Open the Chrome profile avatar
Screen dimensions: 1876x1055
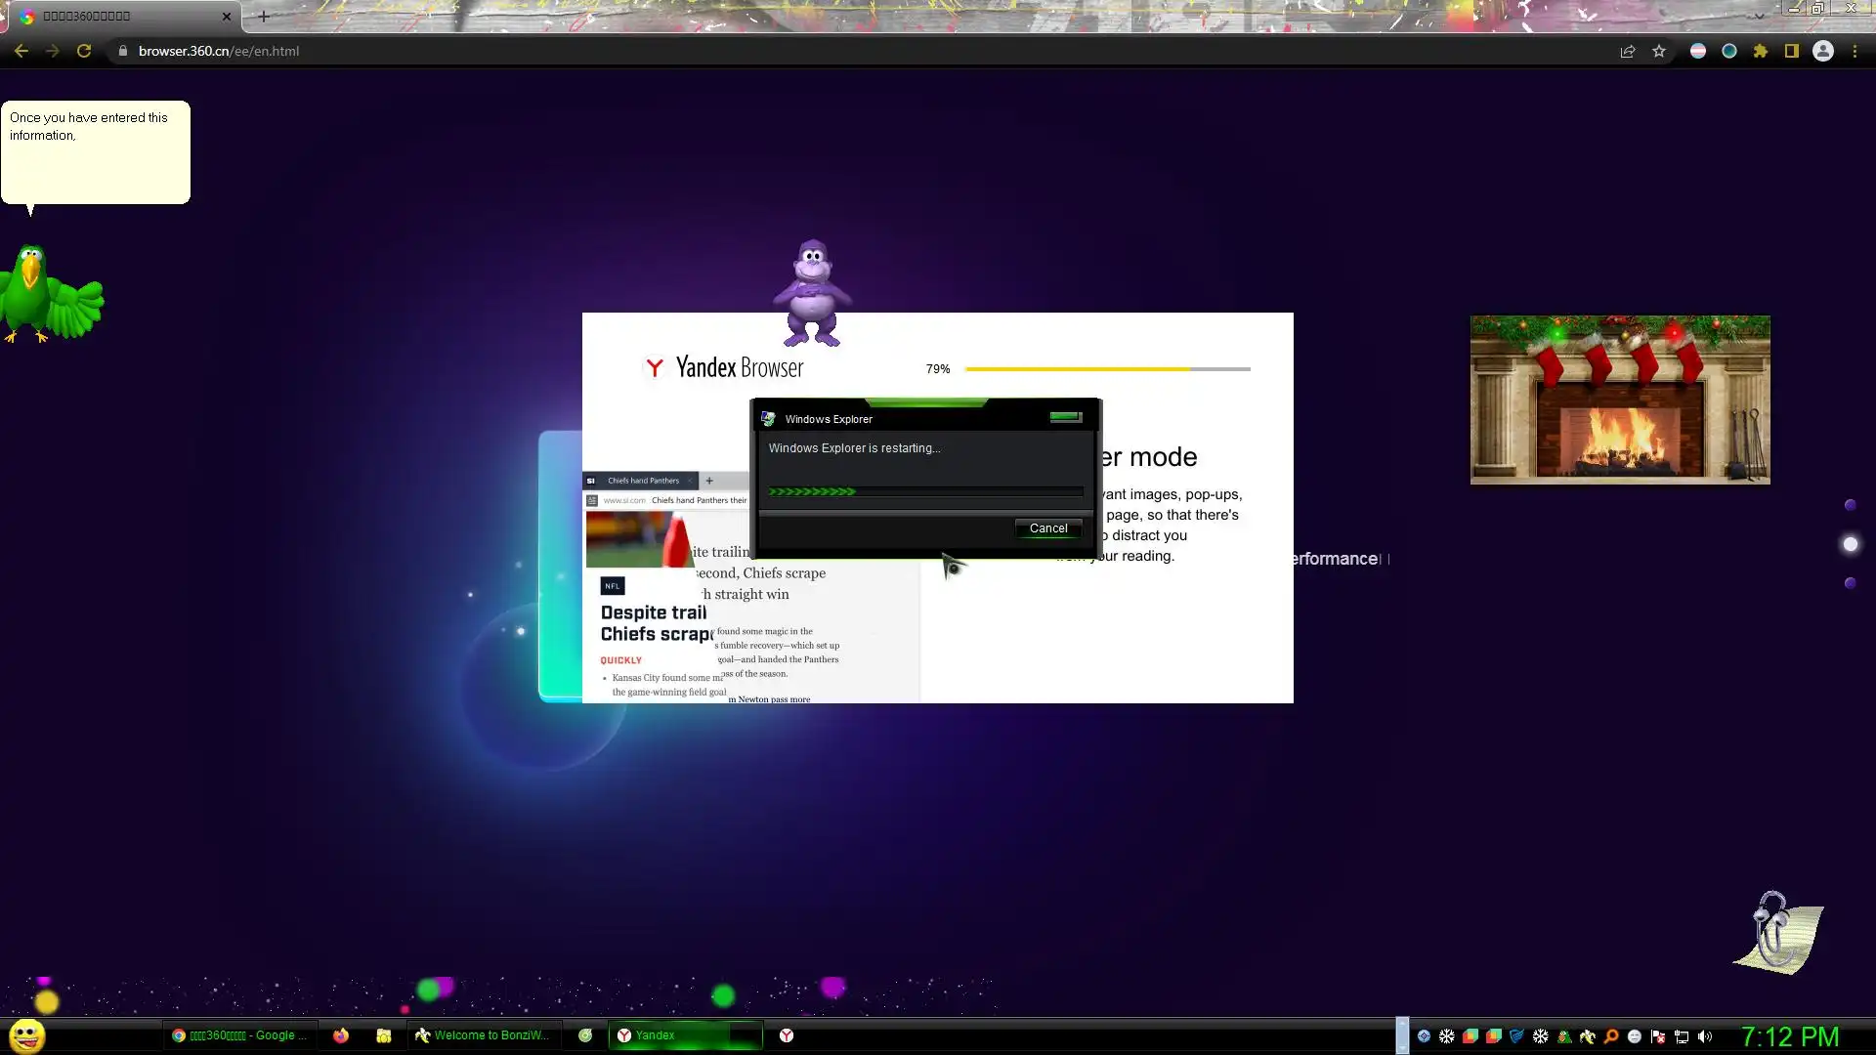(x=1823, y=52)
